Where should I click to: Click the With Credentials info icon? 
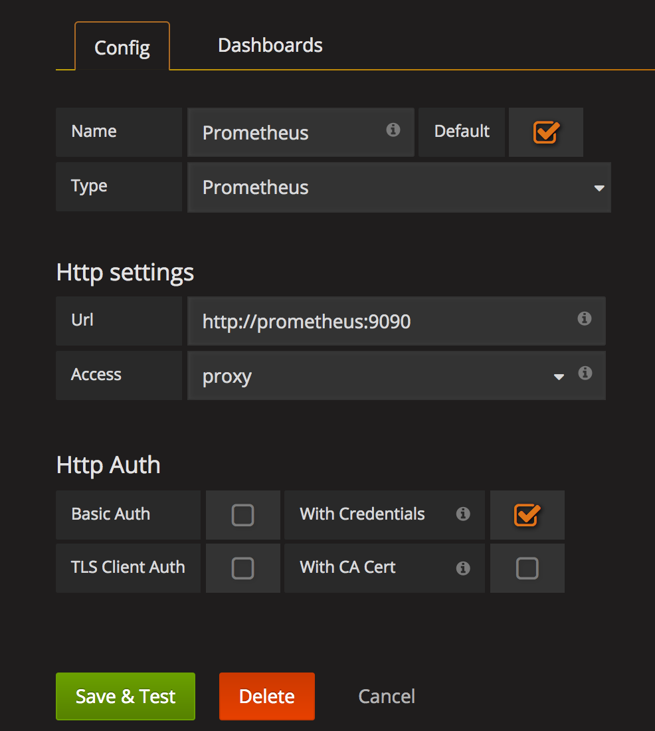pyautogui.click(x=463, y=514)
